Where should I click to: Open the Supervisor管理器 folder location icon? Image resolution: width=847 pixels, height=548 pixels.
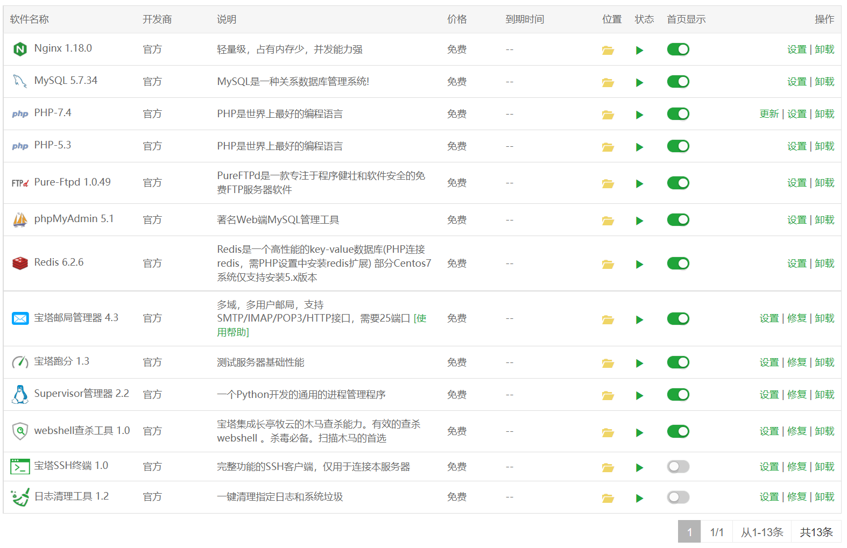coord(608,395)
